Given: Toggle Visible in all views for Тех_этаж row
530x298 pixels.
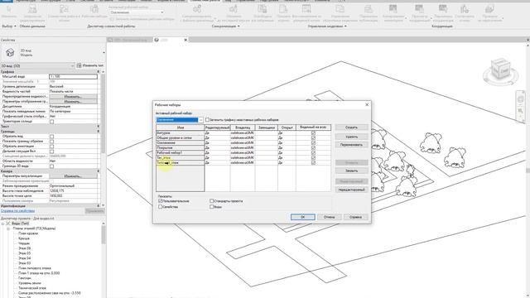Looking at the screenshot, I should pyautogui.click(x=313, y=157).
